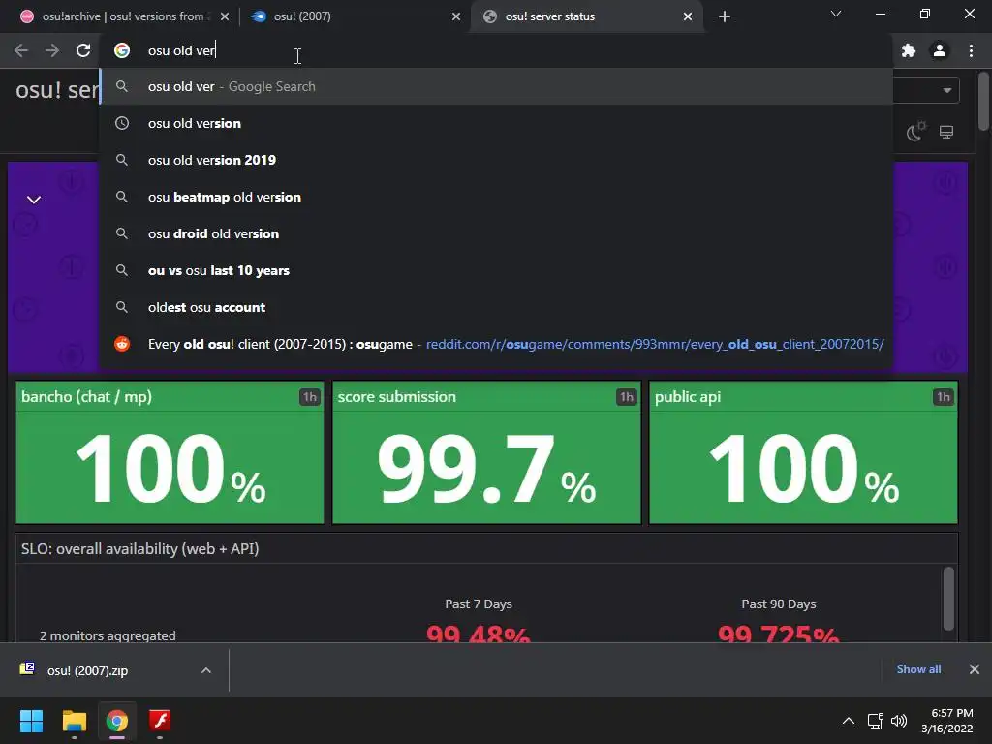This screenshot has width=992, height=744.
Task: Open downloaded osu! (2007).zip file
Action: [86, 670]
